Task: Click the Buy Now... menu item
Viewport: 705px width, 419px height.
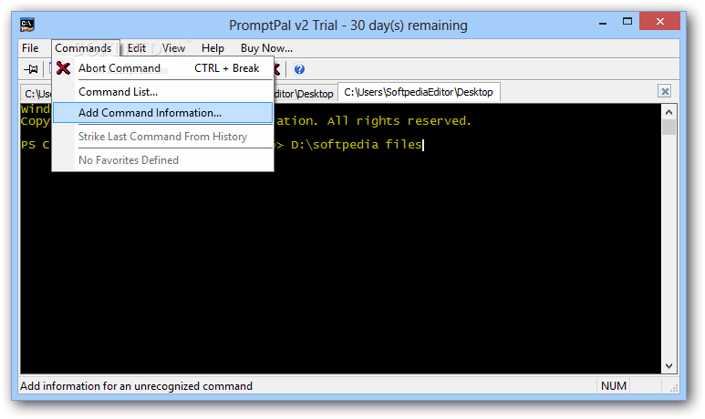Action: [266, 48]
